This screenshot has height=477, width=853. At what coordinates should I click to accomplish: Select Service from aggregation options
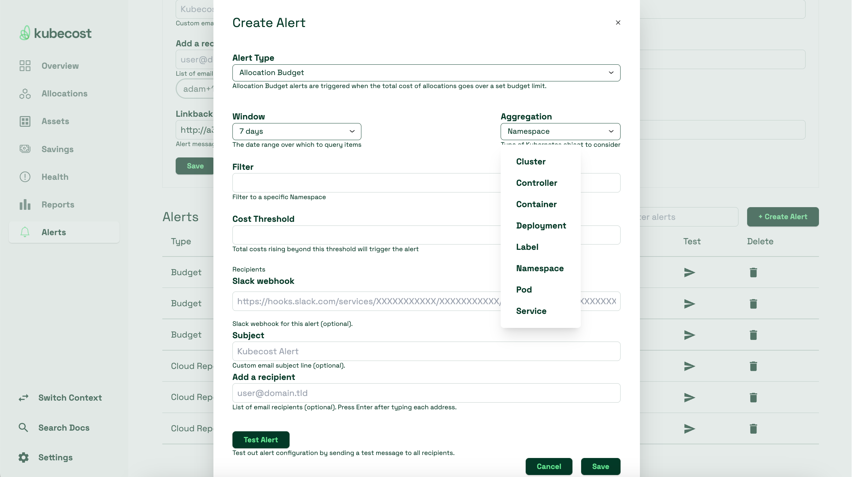(x=531, y=311)
